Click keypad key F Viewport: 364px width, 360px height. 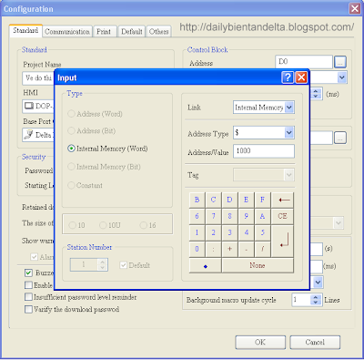click(262, 200)
